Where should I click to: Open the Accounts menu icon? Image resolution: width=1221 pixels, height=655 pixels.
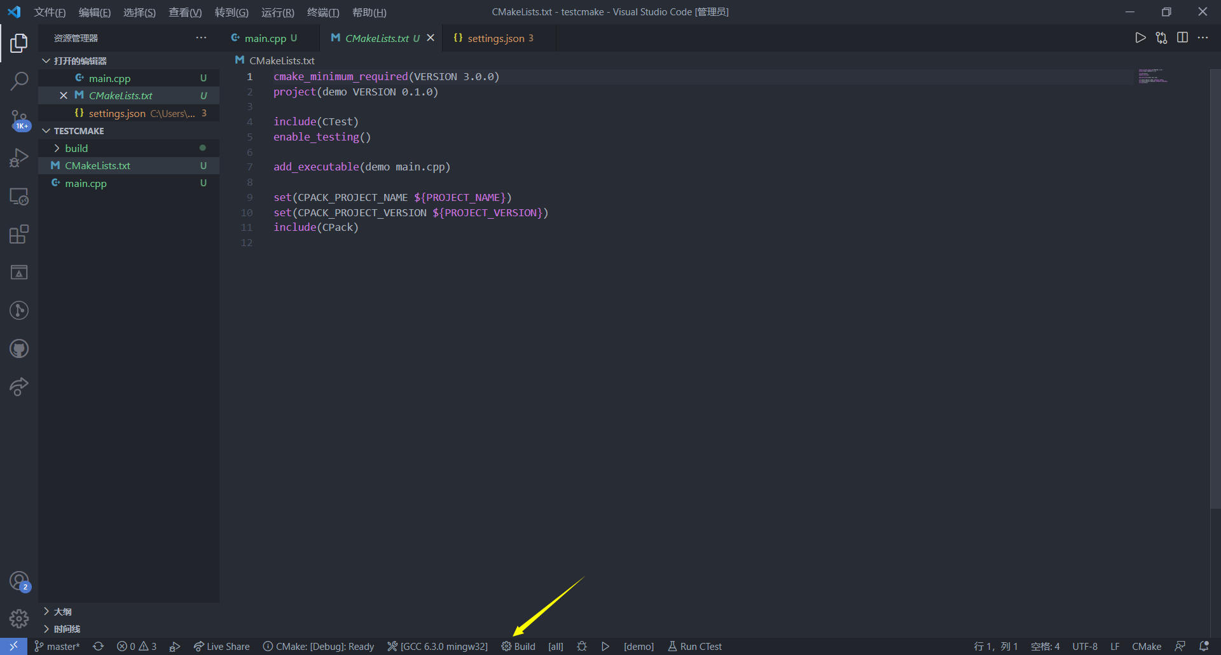pyautogui.click(x=19, y=581)
